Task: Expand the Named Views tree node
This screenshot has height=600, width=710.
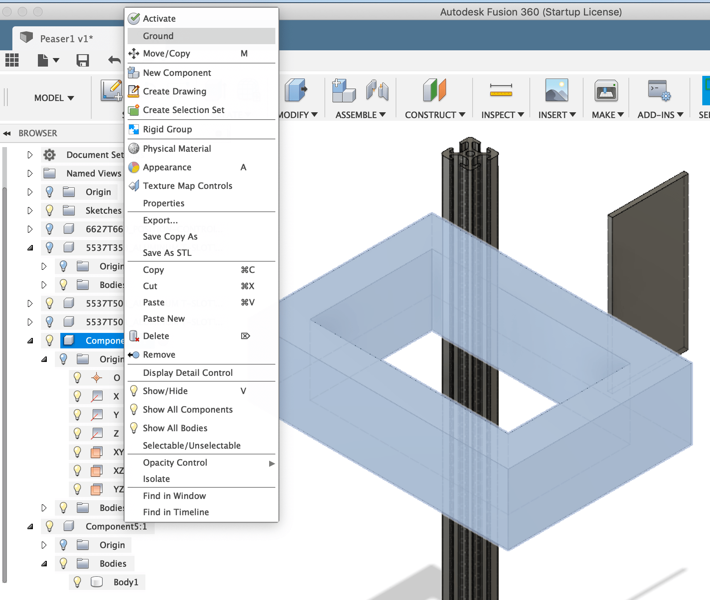Action: tap(30, 173)
